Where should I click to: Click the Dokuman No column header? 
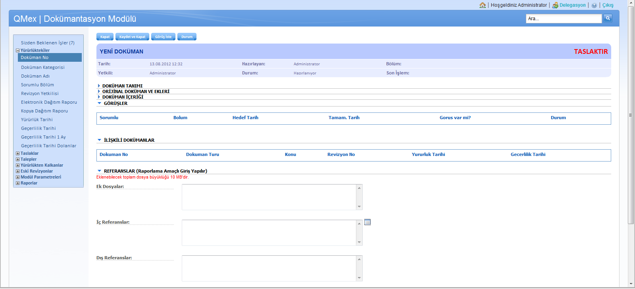tap(114, 154)
